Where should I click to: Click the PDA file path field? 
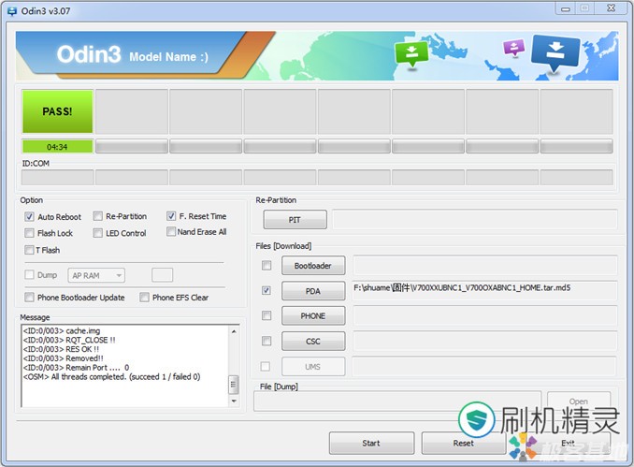click(x=484, y=290)
